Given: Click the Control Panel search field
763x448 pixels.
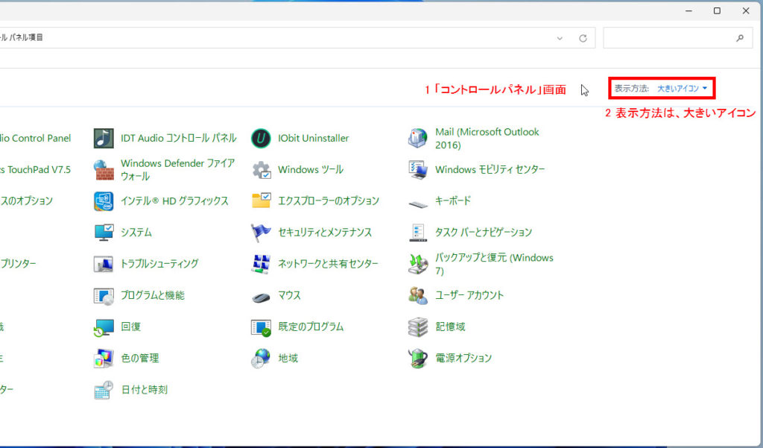Looking at the screenshot, I should pyautogui.click(x=667, y=38).
